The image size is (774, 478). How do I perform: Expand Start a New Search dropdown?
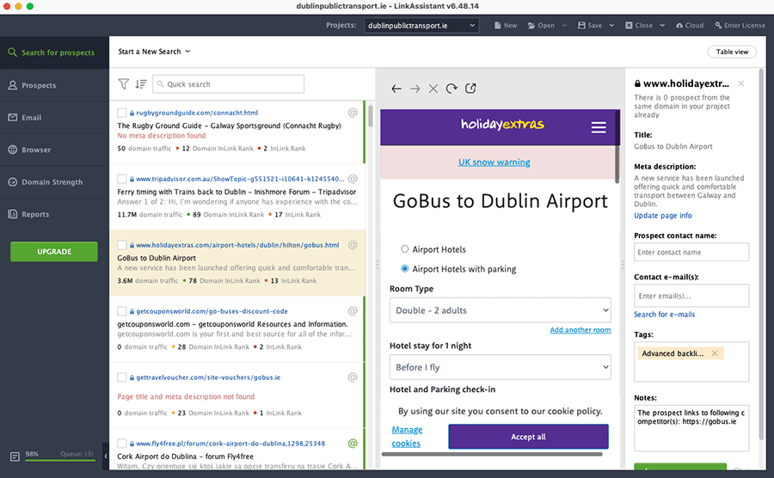coord(154,52)
